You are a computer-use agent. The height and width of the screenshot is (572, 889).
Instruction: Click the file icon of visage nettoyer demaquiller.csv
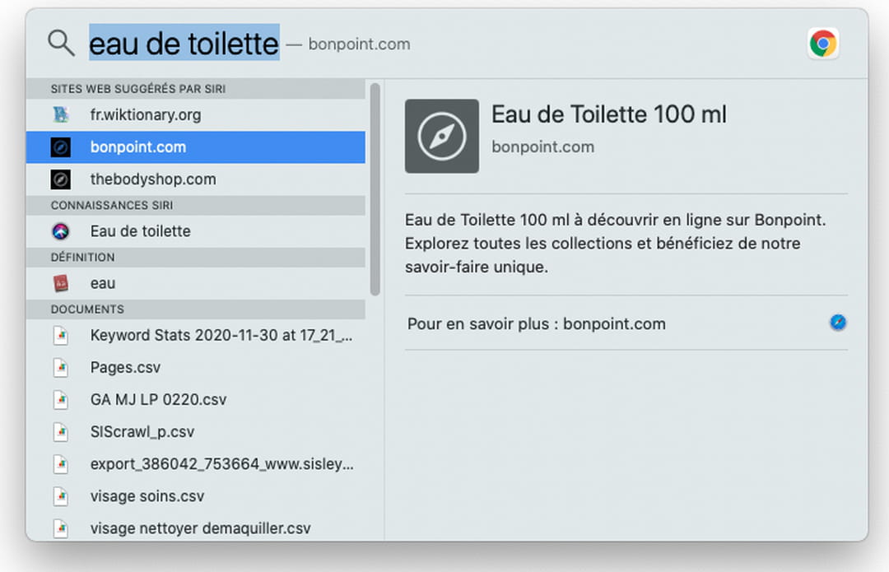(61, 528)
